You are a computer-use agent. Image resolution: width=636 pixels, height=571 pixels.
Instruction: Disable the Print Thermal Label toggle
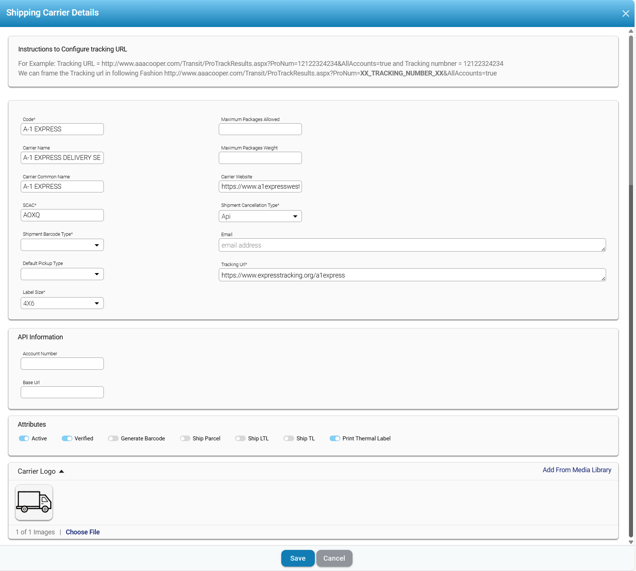pyautogui.click(x=335, y=439)
